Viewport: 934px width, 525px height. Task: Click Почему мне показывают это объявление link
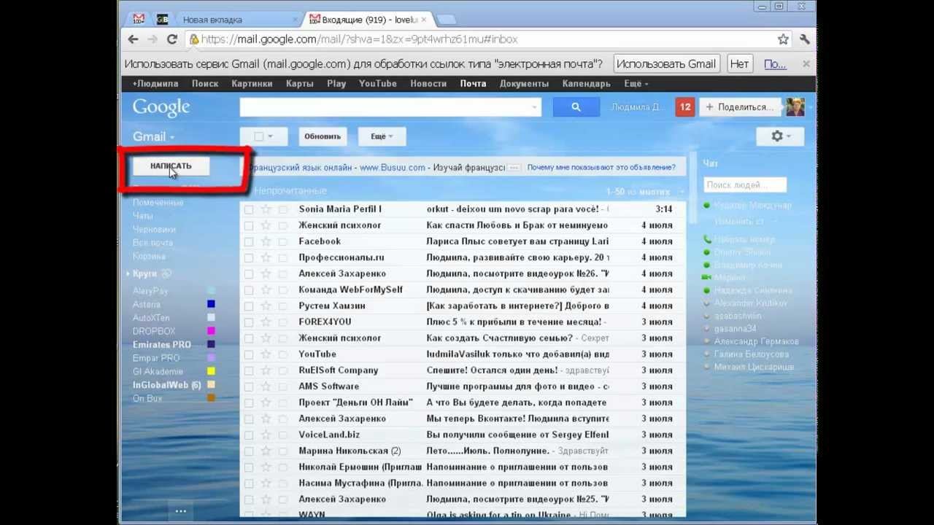601,168
